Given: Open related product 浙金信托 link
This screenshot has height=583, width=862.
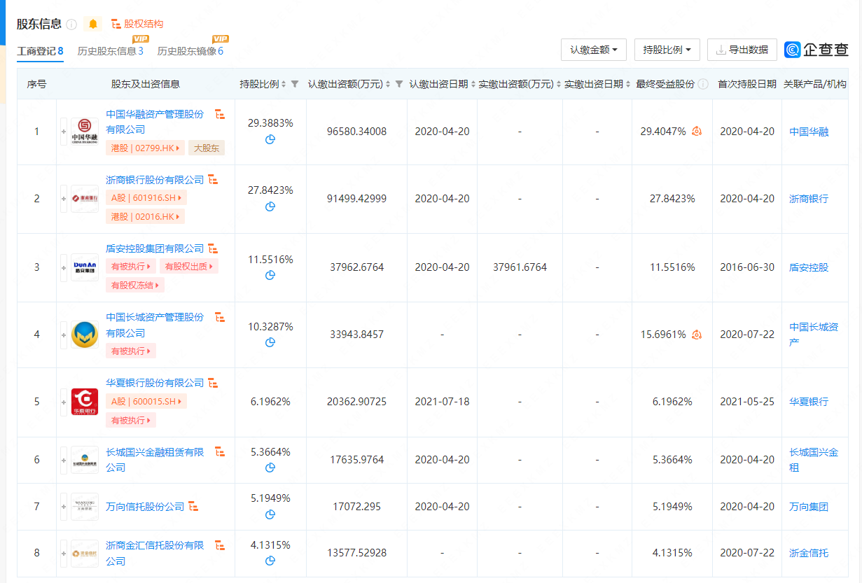Looking at the screenshot, I should 809,553.
